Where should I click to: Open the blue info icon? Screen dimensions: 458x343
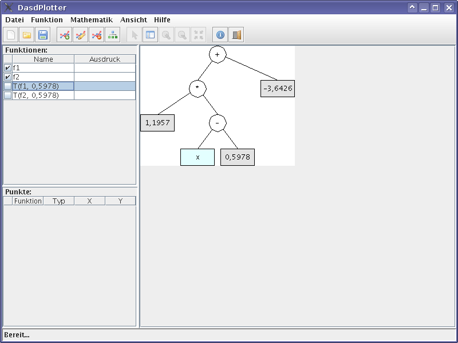[x=220, y=35]
